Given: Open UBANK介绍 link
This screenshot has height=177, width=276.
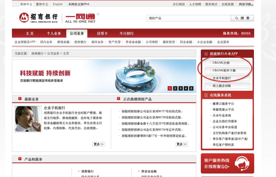Looking at the screenshot, I should point(227,63).
